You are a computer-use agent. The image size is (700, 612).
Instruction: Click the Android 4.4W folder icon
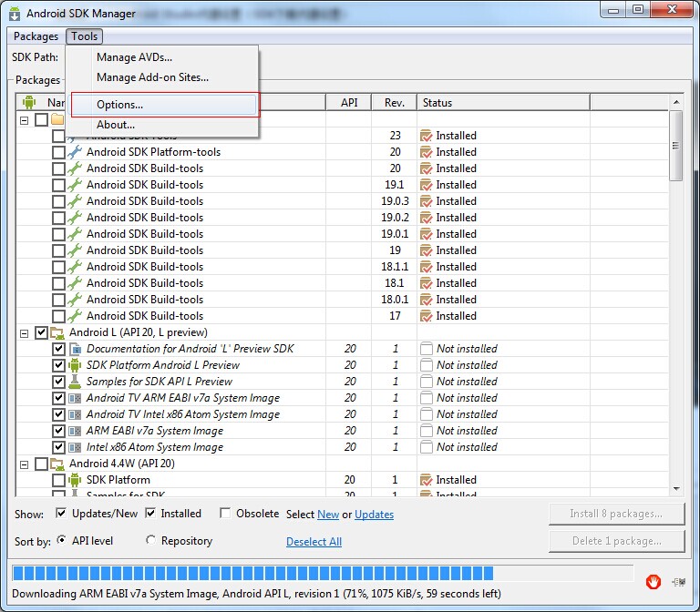click(57, 464)
